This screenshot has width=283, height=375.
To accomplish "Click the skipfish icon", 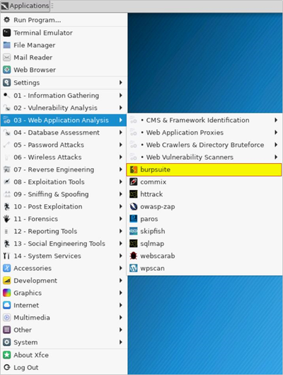I will click(x=134, y=231).
